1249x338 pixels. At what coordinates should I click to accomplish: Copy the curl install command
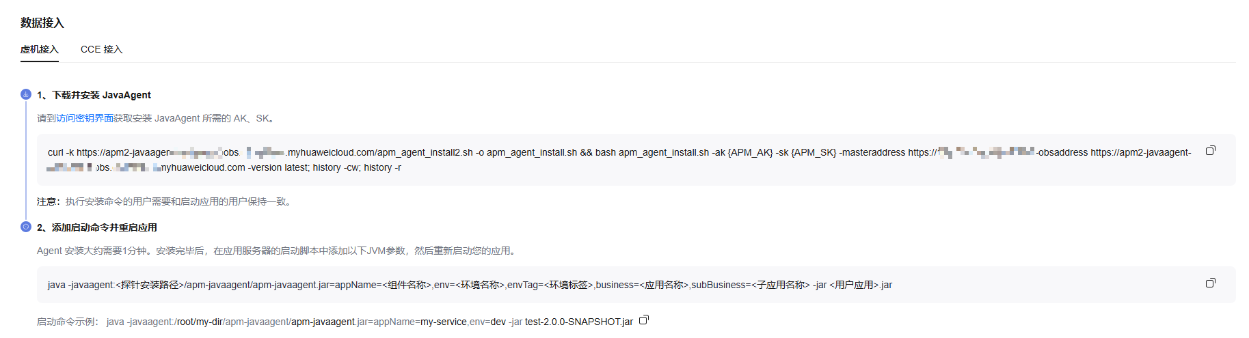(1210, 151)
